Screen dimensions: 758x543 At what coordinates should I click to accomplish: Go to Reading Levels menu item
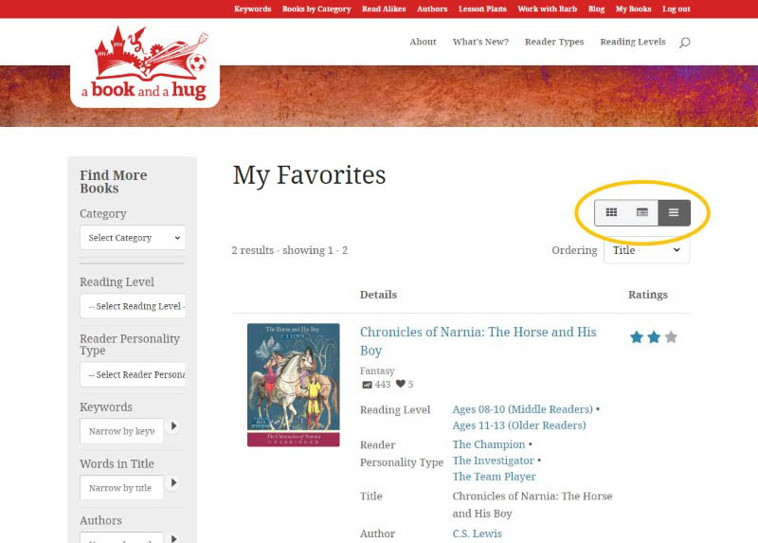pyautogui.click(x=632, y=43)
